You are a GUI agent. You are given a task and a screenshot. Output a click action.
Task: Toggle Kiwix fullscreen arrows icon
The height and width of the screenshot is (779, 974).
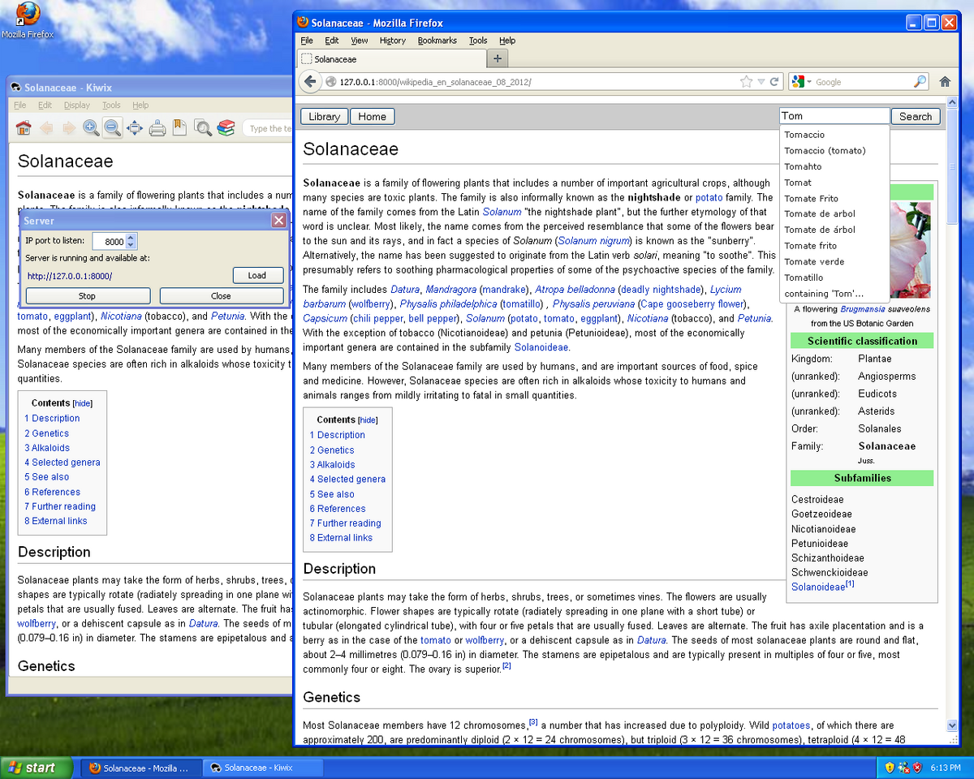click(135, 127)
